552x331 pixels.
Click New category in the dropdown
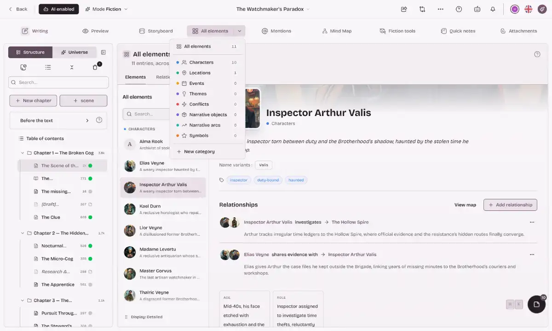pyautogui.click(x=207, y=151)
